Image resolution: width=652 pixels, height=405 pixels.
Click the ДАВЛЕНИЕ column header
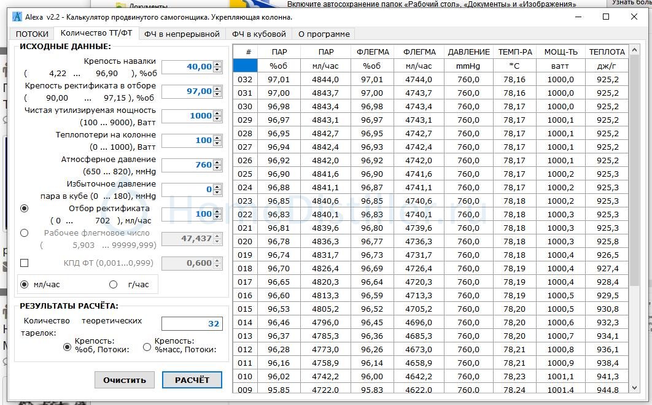click(468, 52)
